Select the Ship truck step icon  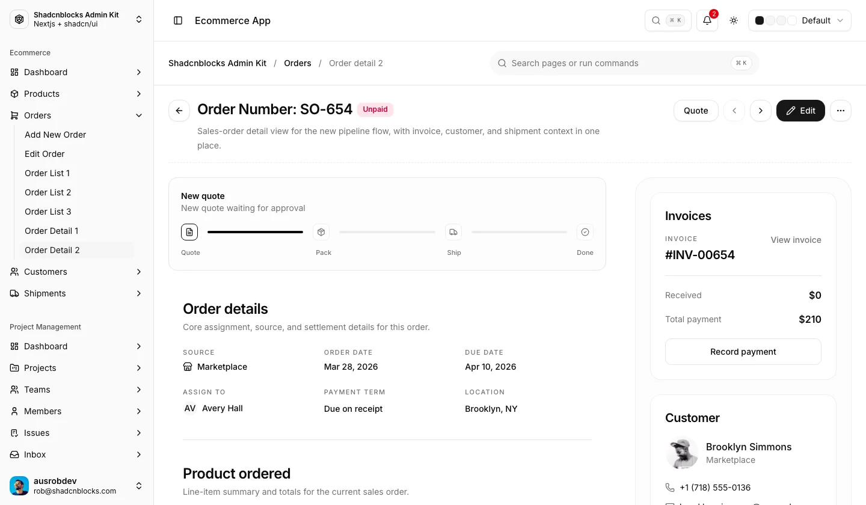point(453,232)
